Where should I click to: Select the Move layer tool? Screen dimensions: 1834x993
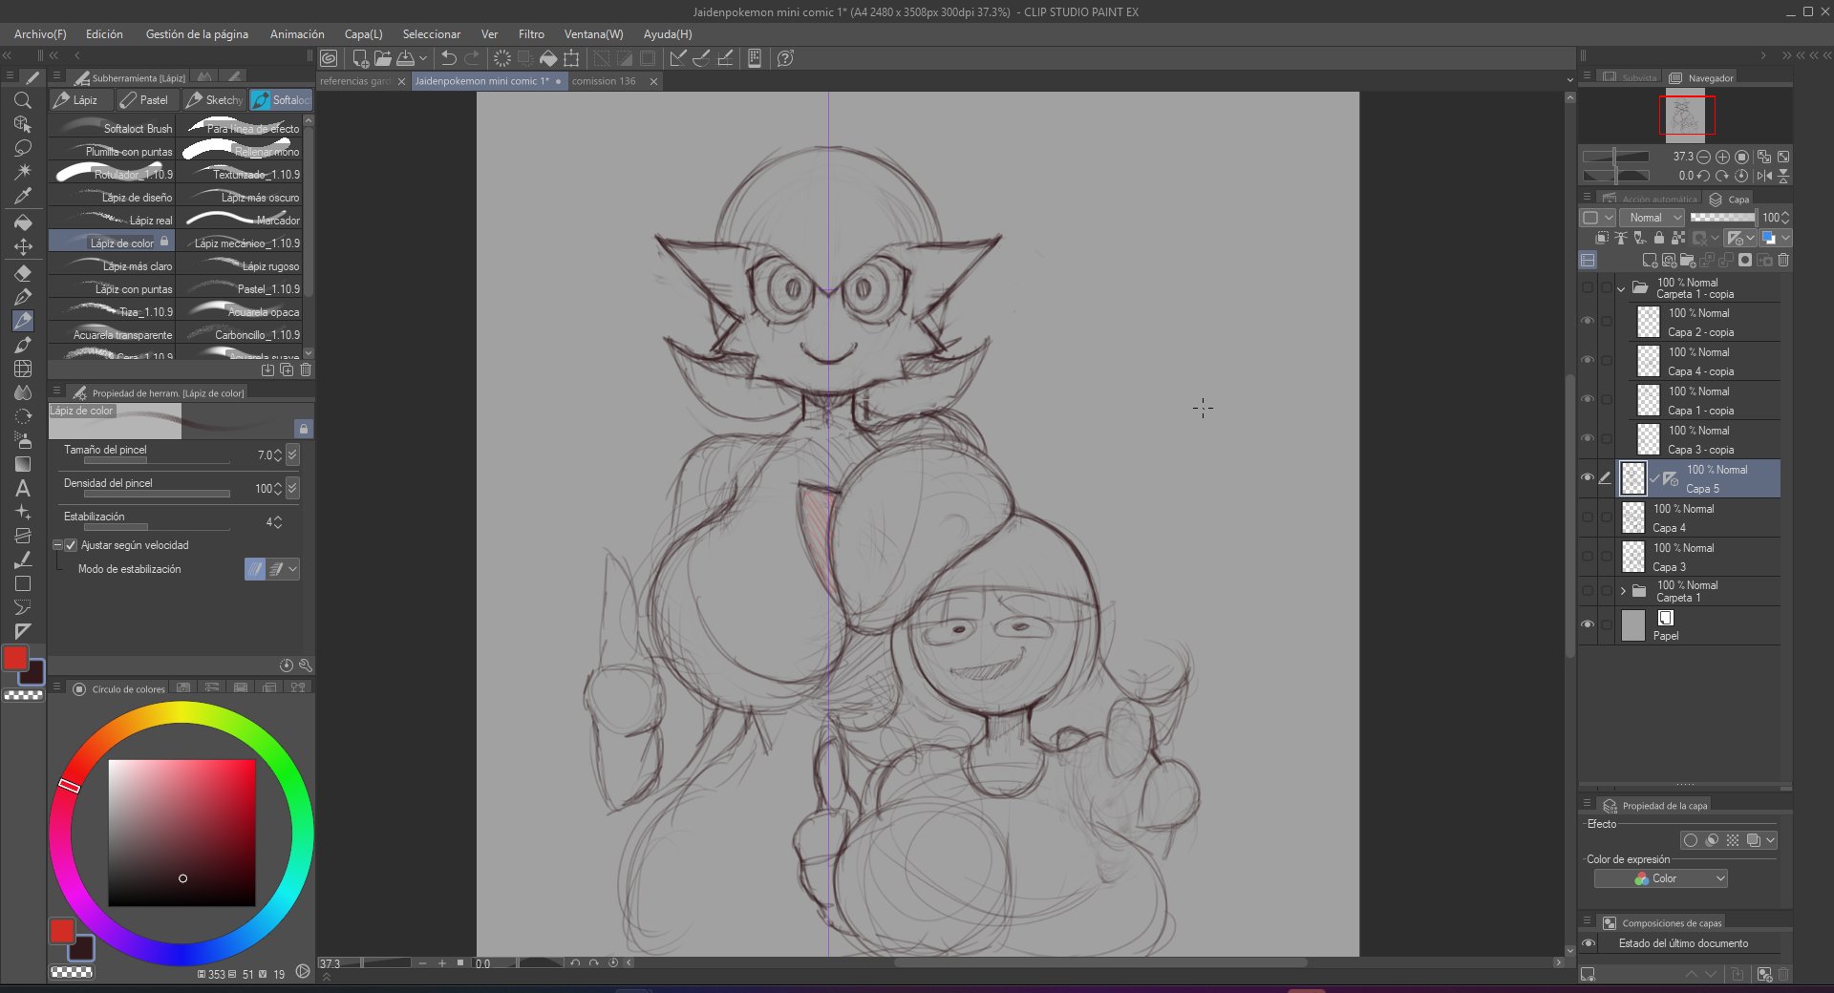[x=23, y=246]
